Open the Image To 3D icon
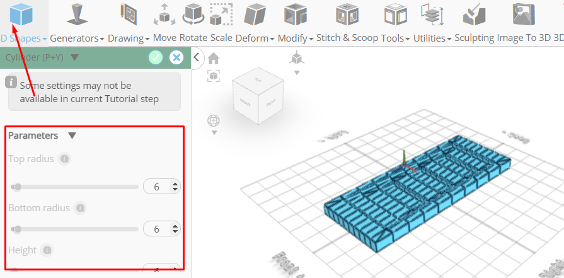The image size is (564, 278). [x=524, y=14]
